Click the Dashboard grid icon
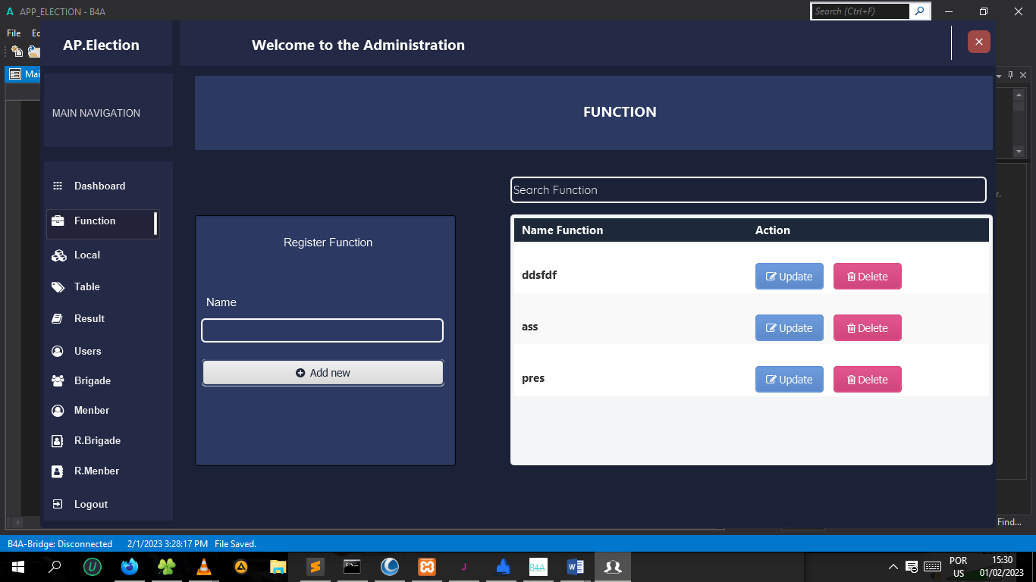 click(58, 186)
